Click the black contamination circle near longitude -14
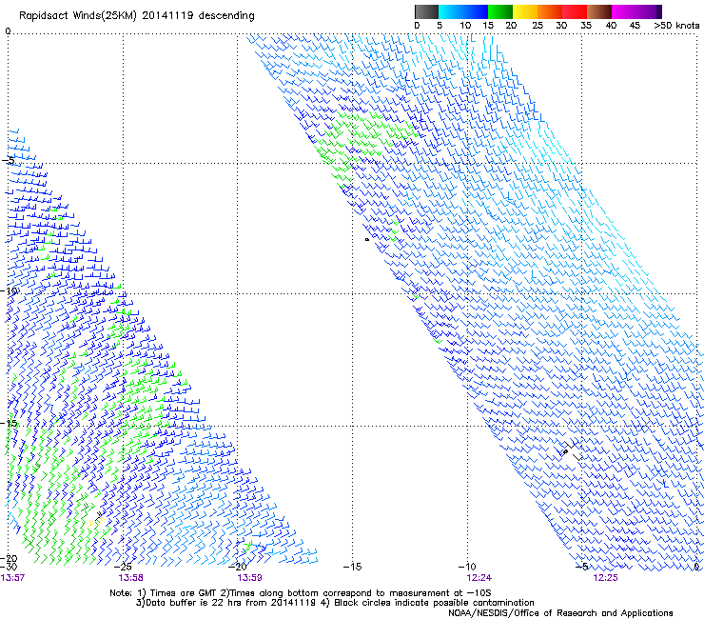Screen dimensions: 704x619 [x=367, y=240]
